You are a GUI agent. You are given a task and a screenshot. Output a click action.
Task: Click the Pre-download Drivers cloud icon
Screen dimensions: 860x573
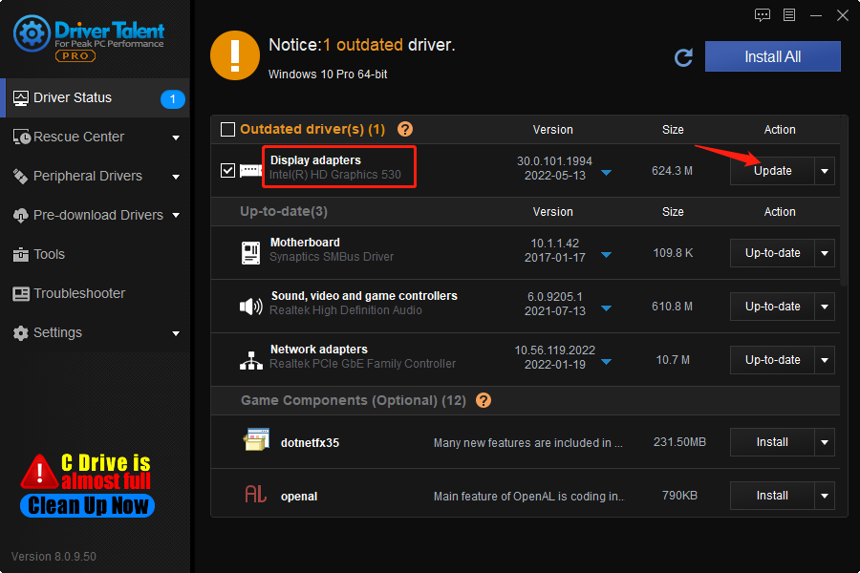(x=20, y=216)
